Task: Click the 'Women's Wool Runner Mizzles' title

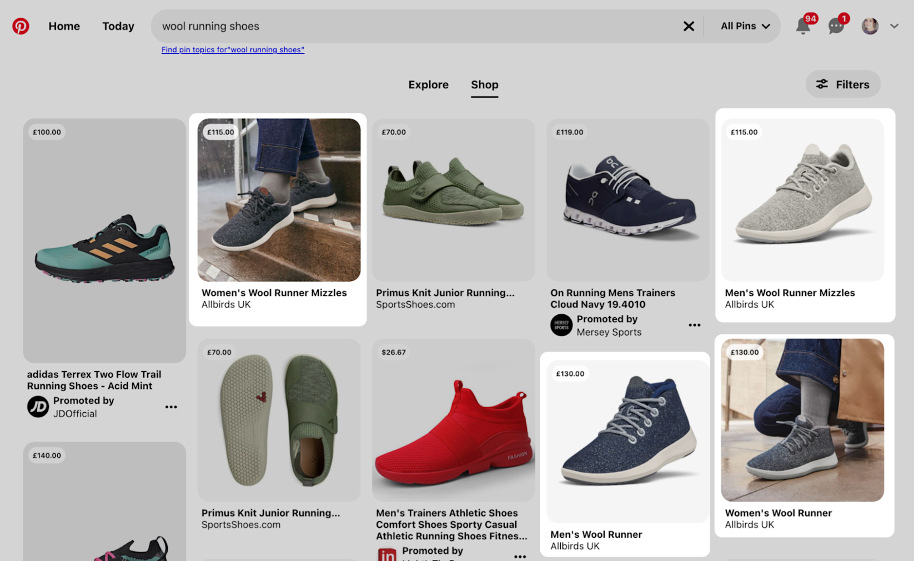Action: [x=274, y=293]
